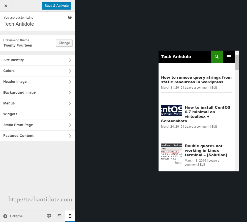The image size is (247, 223).
Task: Open the hamburger menu in the preview
Action: [x=229, y=57]
